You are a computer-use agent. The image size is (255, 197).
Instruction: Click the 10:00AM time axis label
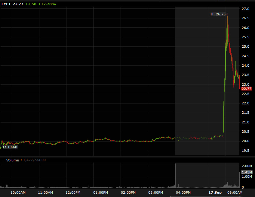[x=18, y=192]
